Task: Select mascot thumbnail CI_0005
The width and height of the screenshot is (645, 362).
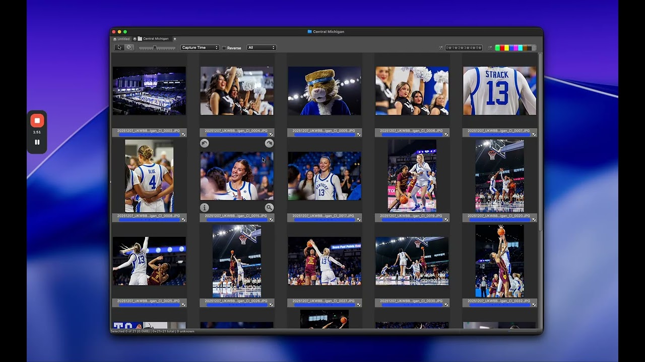Action: 325,91
